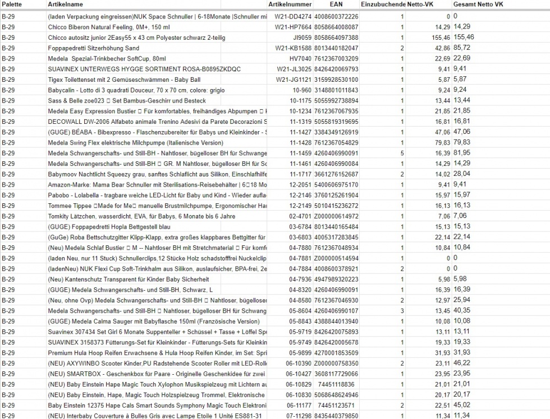Select the Palette column header
550x419 pixels.
coord(12,4)
